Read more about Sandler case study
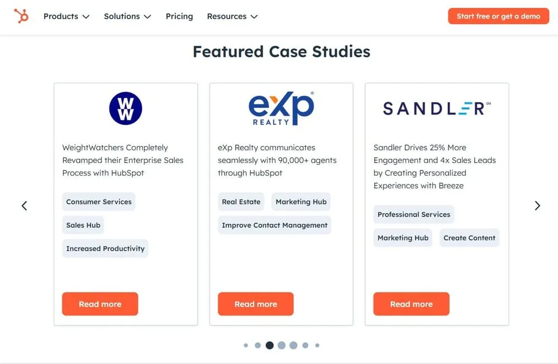 coord(411,304)
